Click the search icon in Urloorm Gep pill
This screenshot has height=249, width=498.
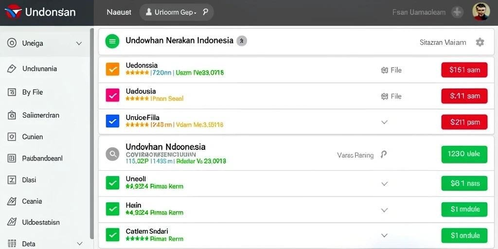205,12
